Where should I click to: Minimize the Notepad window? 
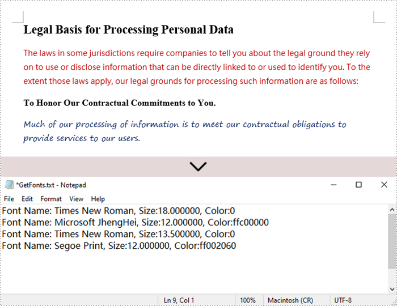coord(333,185)
